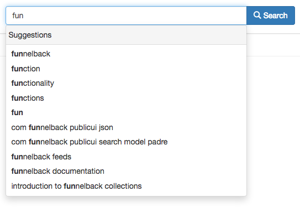Select 'funnelback documentation' suggestion

coord(127,171)
